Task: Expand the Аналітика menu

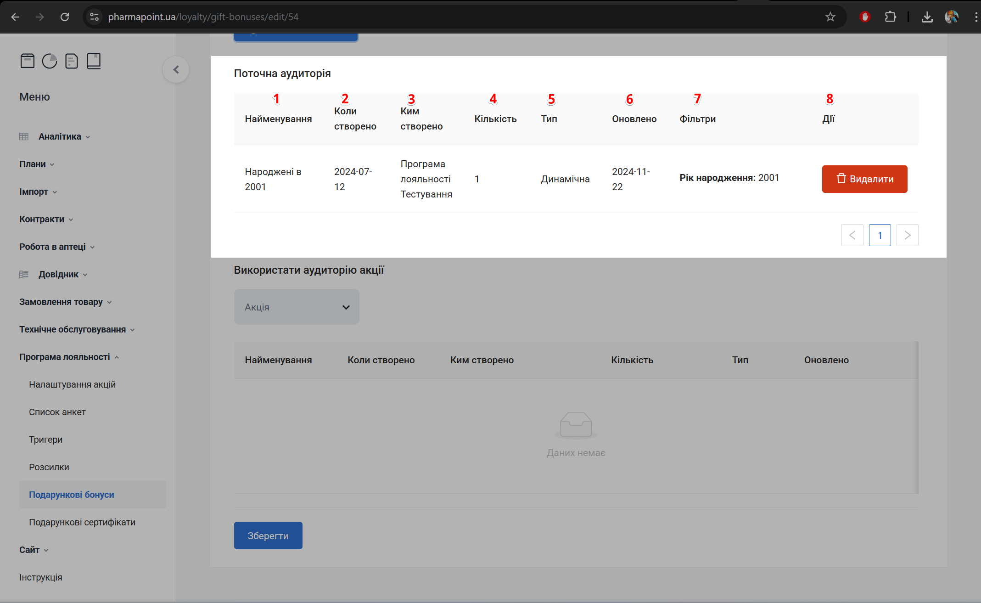Action: pos(60,136)
